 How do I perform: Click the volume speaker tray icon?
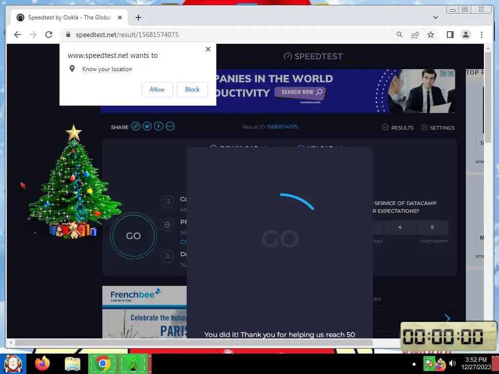point(453,363)
